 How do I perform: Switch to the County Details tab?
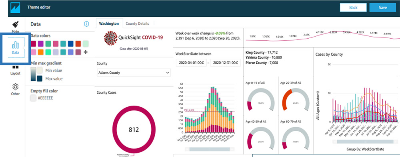point(137,24)
